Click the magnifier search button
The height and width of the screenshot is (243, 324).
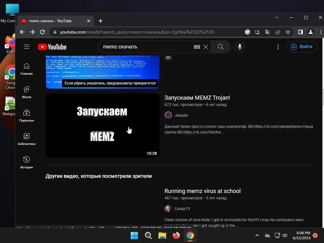coord(221,47)
